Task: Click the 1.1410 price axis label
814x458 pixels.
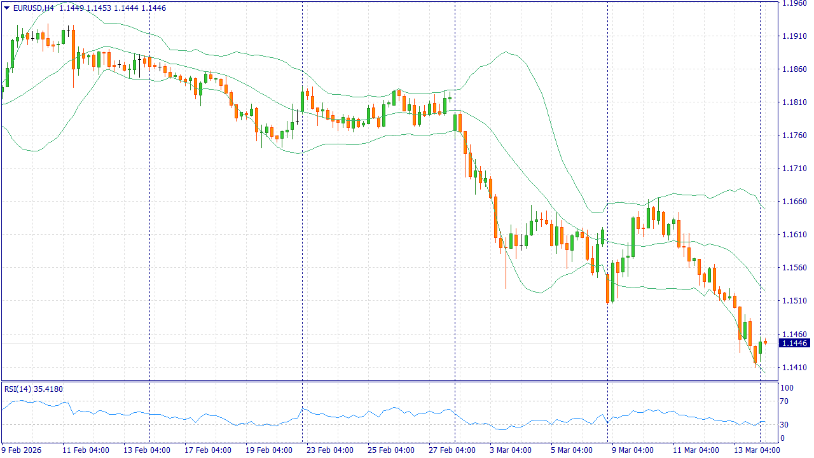Action: (x=794, y=367)
